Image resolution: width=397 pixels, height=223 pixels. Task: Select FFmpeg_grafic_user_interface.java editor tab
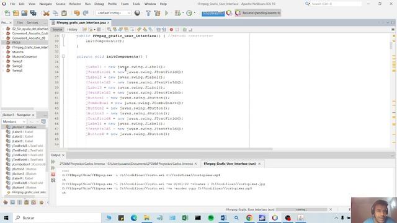tap(81, 23)
